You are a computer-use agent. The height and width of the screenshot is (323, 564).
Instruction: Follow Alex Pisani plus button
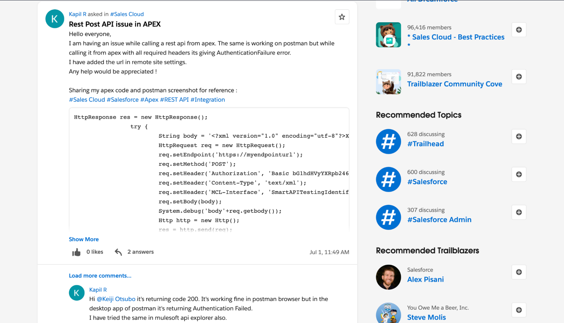pyautogui.click(x=519, y=272)
